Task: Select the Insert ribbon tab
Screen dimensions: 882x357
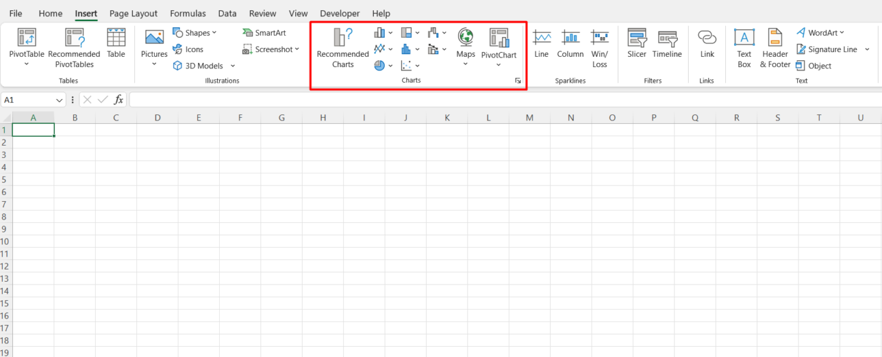Action: (x=86, y=13)
